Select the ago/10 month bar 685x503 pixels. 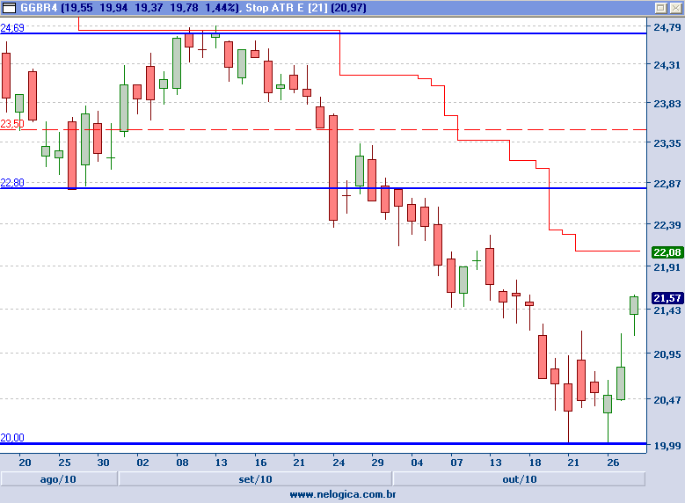click(59, 479)
